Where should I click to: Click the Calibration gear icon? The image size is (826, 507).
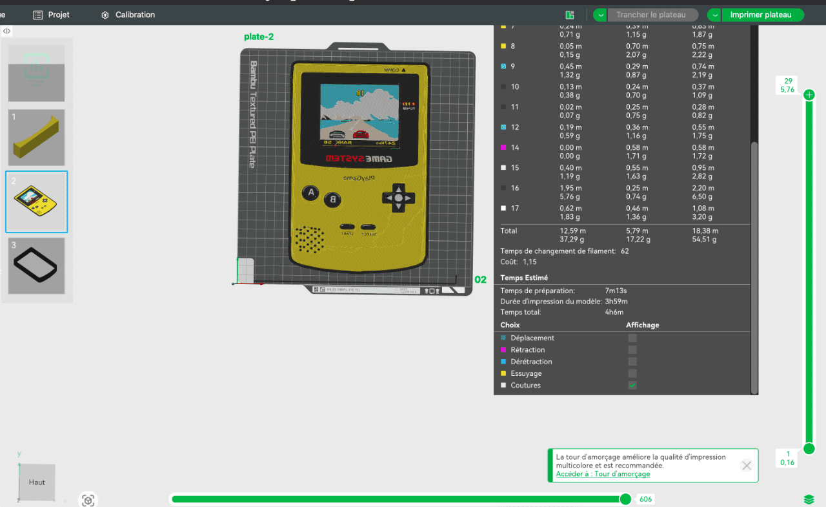105,15
